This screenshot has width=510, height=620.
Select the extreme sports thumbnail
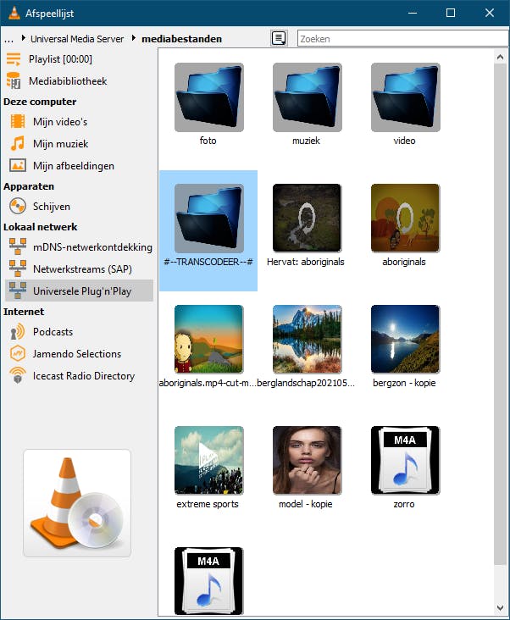pos(208,460)
